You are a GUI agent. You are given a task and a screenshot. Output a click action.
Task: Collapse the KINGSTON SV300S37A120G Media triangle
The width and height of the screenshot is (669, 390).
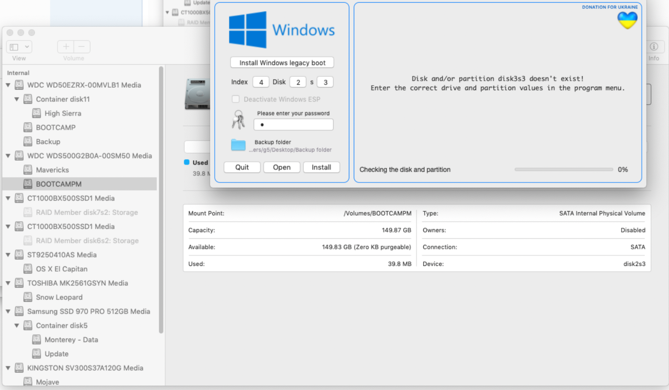pos(8,368)
